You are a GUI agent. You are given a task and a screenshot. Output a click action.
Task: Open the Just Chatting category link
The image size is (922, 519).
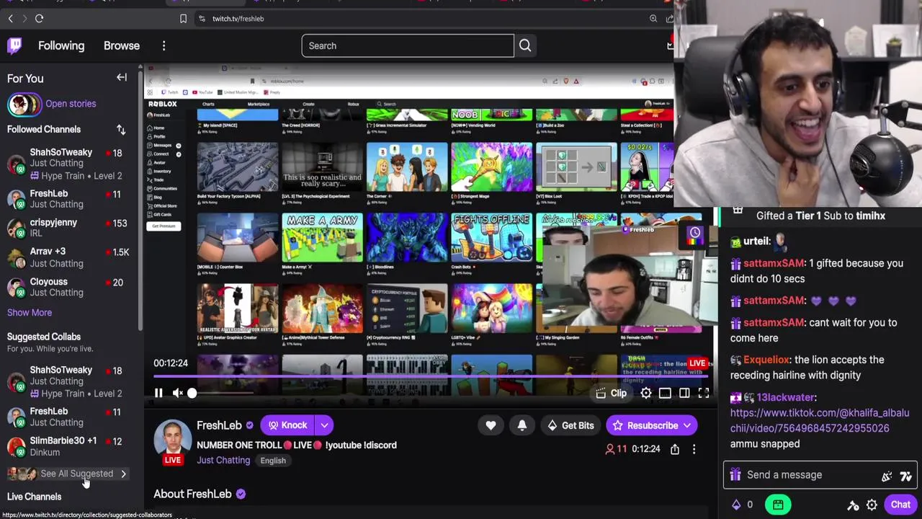(x=223, y=460)
